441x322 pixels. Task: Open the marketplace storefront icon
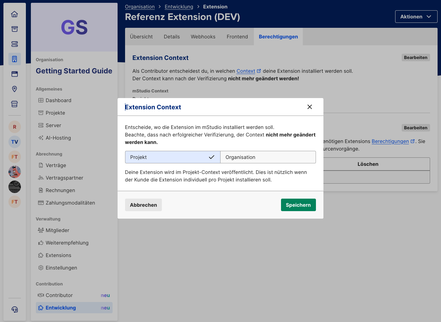pos(15,104)
